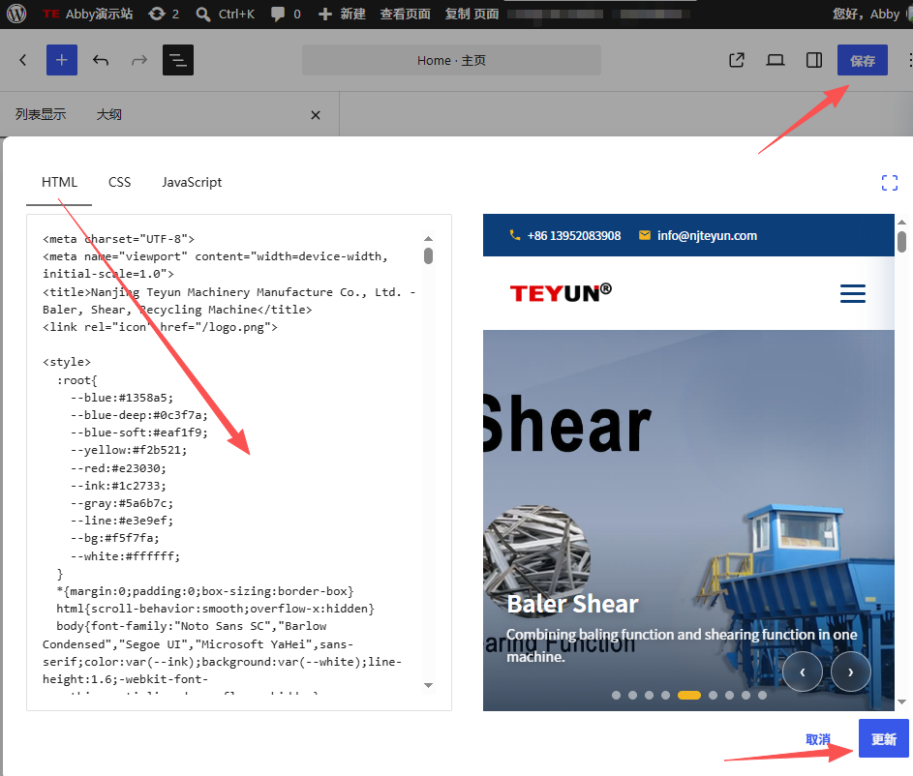Viewport: 913px width, 776px height.
Task: Select the JavaScript code tab
Action: (192, 183)
